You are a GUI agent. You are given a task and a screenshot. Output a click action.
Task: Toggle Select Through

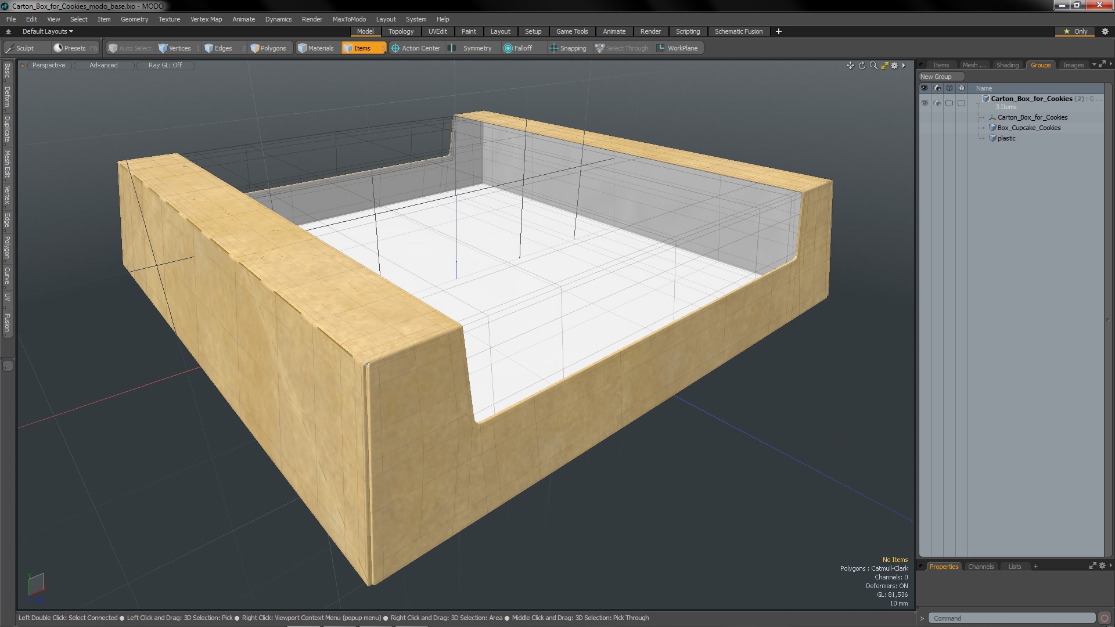[622, 48]
